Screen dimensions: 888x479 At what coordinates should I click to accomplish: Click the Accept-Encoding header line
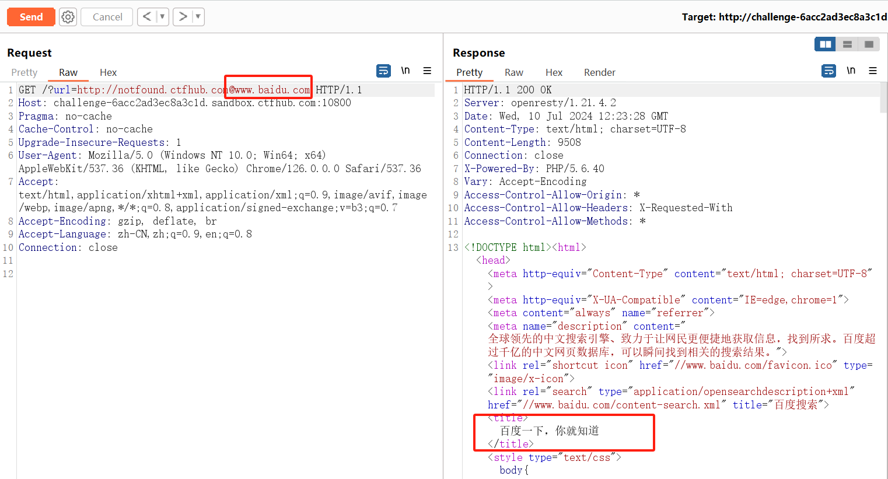tap(118, 221)
